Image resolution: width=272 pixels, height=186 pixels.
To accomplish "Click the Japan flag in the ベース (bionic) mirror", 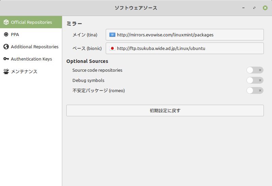I will [x=112, y=48].
